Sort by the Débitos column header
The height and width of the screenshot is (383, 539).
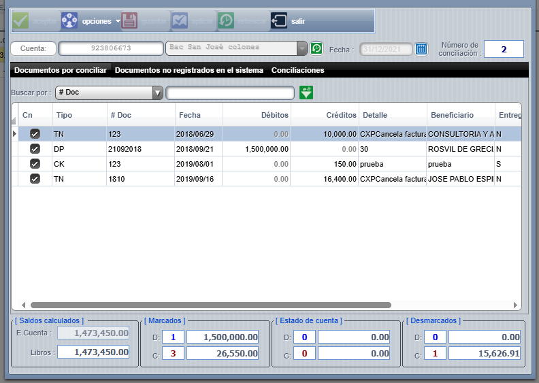tap(257, 115)
